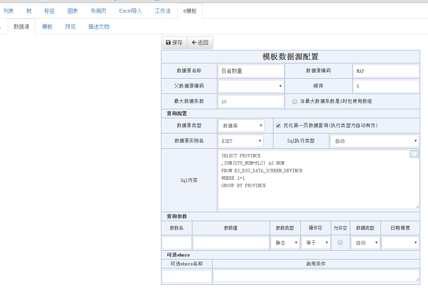Screen dimensions: 428x299
Task: Click inside the Sql内容 text area
Action: [x=319, y=179]
